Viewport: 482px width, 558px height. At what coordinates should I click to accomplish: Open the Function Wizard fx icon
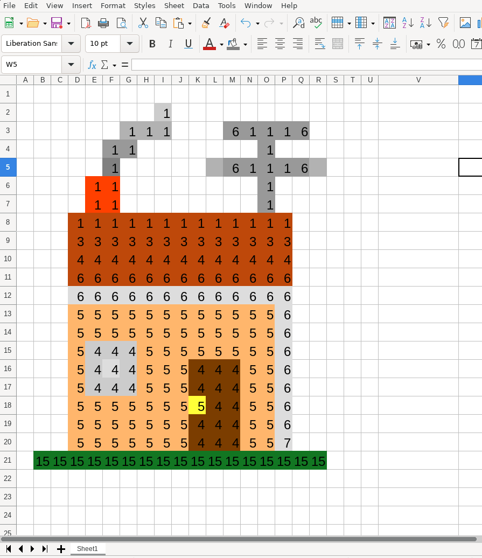pos(92,65)
